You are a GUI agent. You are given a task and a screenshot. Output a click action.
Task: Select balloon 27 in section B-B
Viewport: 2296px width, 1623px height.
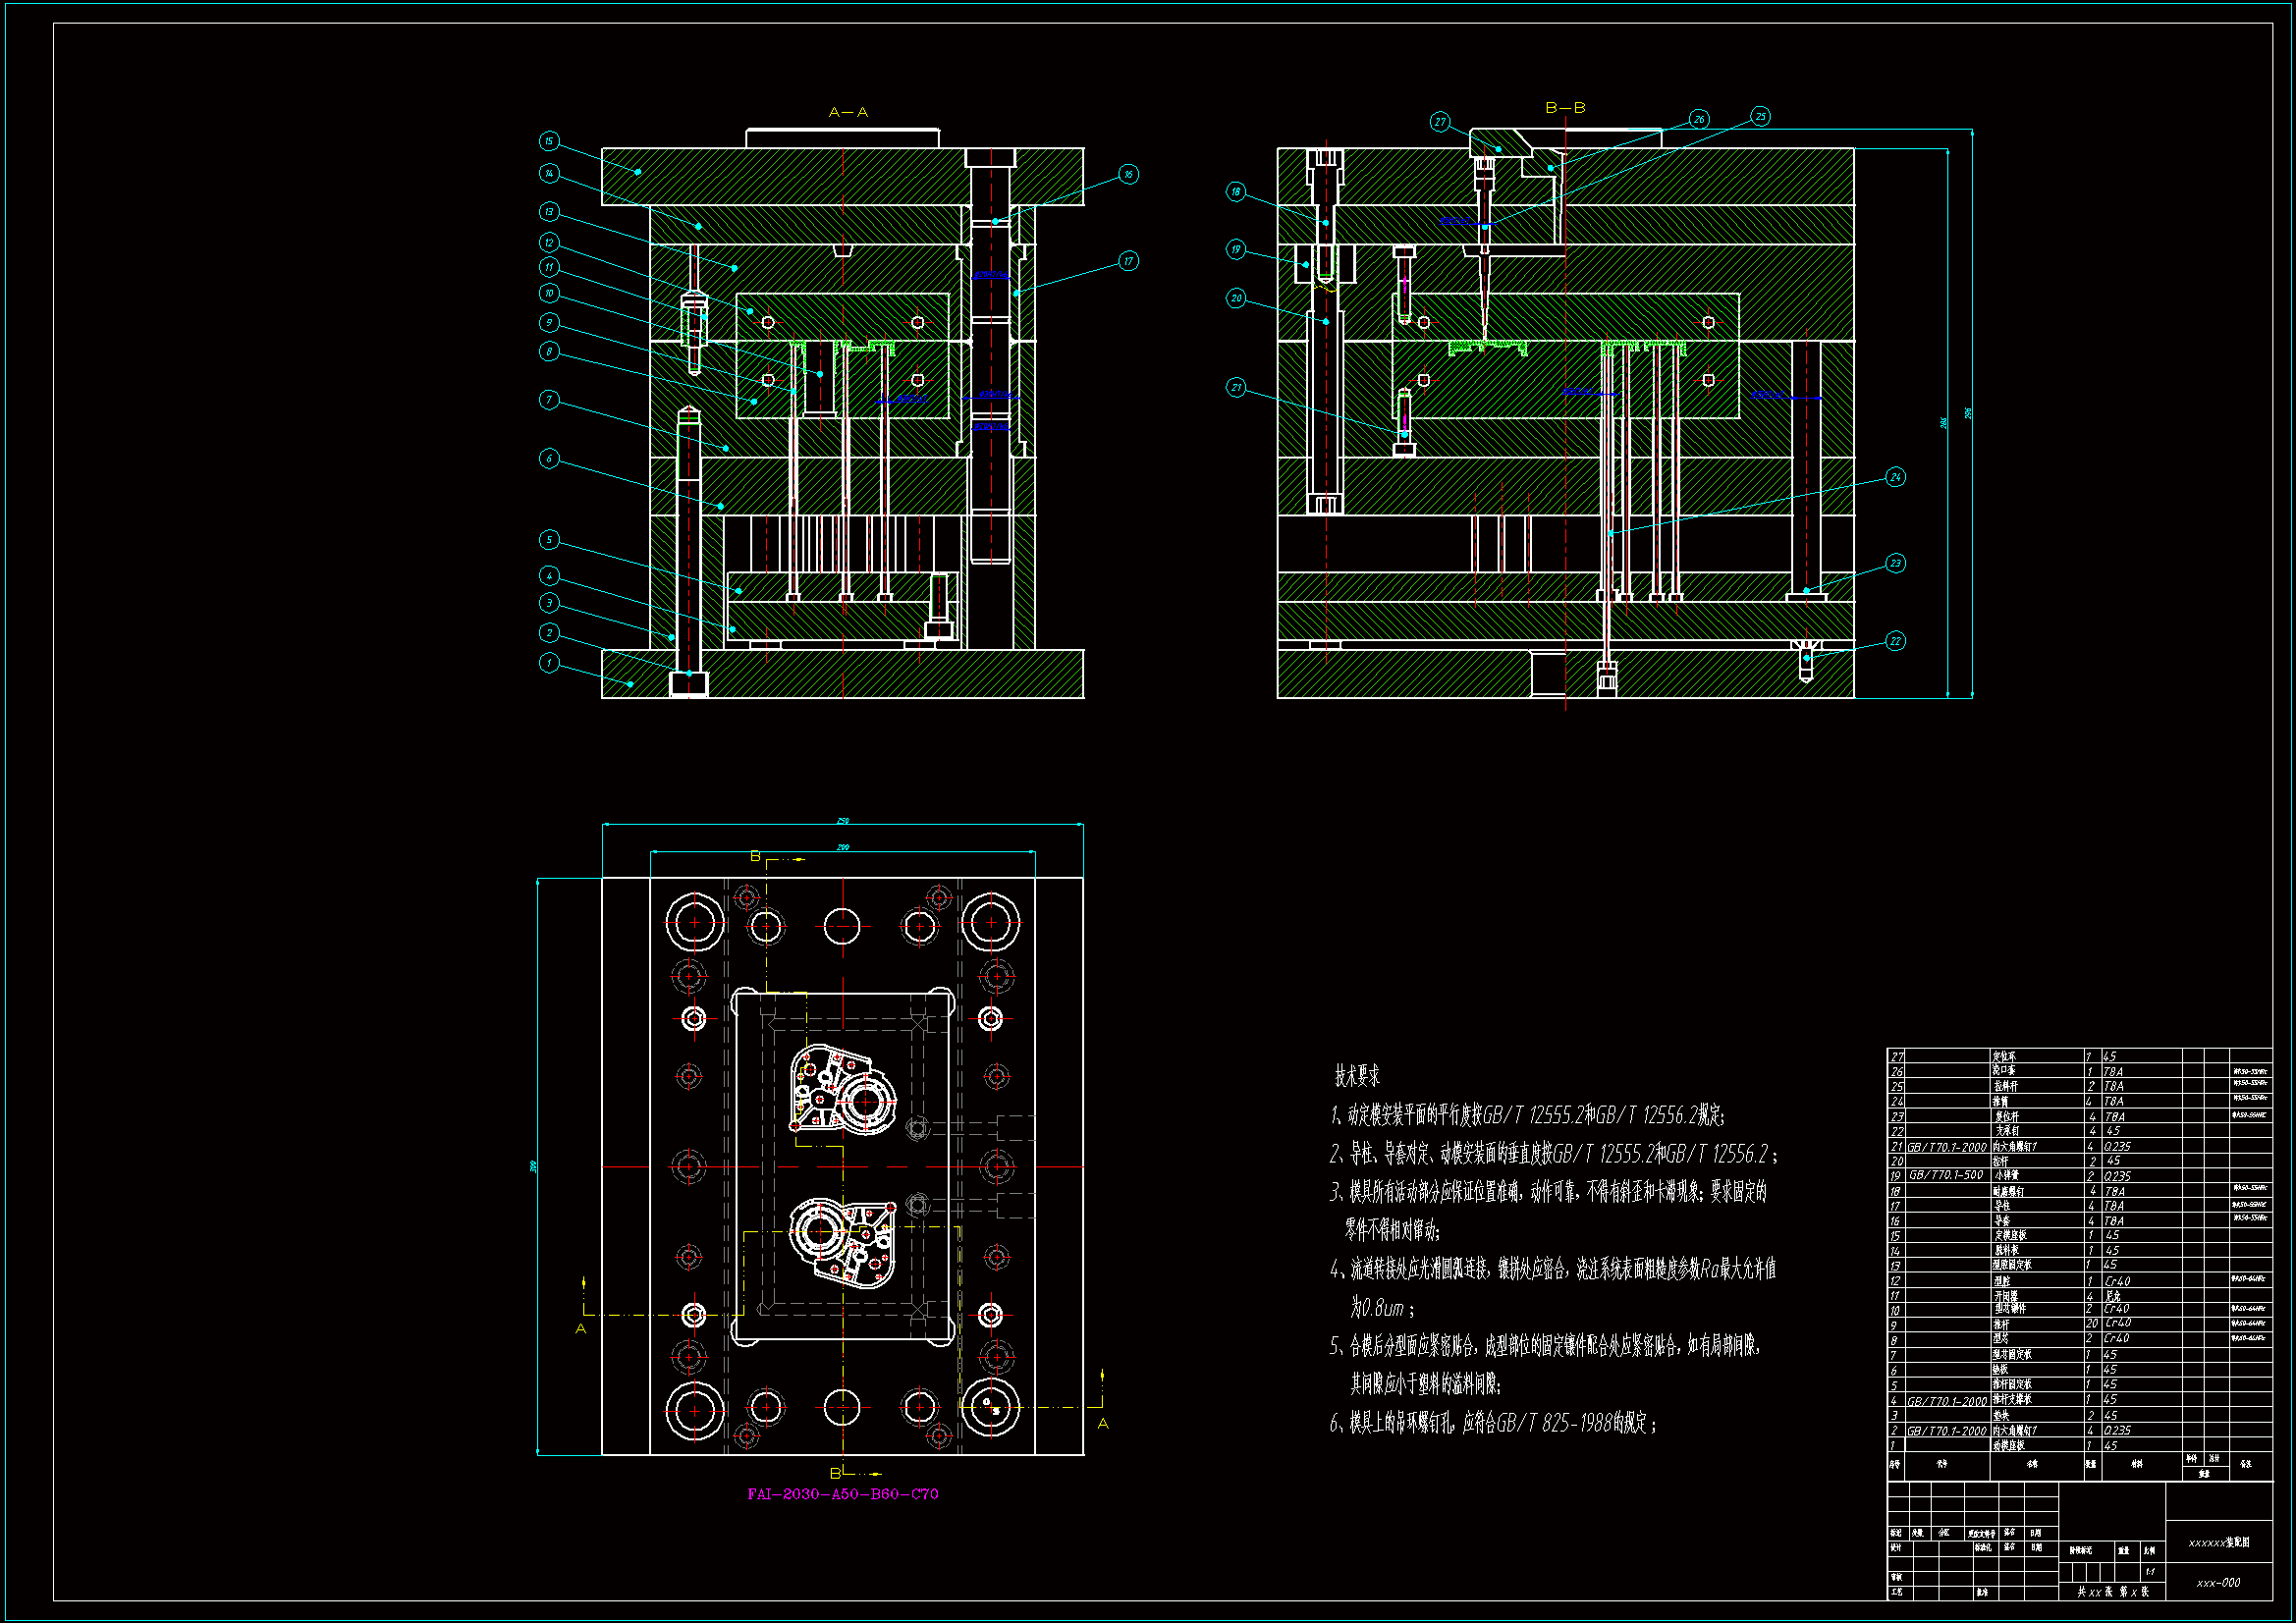[1439, 122]
